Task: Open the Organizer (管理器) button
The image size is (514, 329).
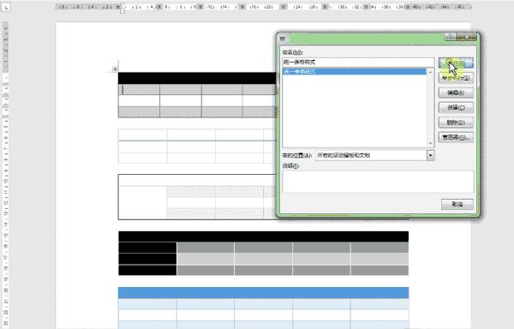Action: pyautogui.click(x=456, y=137)
